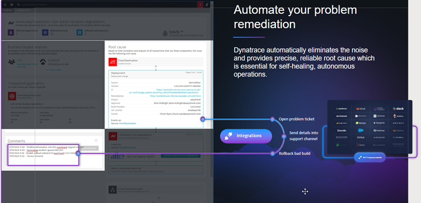421x203 pixels.
Task: Click the Affected infrastructure icon
Action: (x=79, y=32)
